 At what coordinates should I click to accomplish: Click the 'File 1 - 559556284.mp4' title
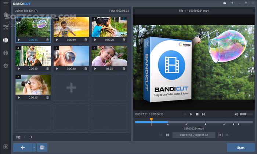click(x=194, y=11)
